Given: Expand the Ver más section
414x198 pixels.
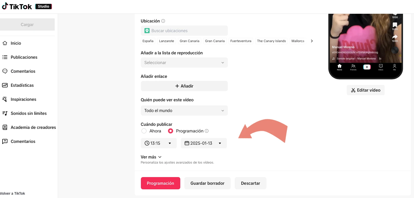Looking at the screenshot, I should [151, 157].
